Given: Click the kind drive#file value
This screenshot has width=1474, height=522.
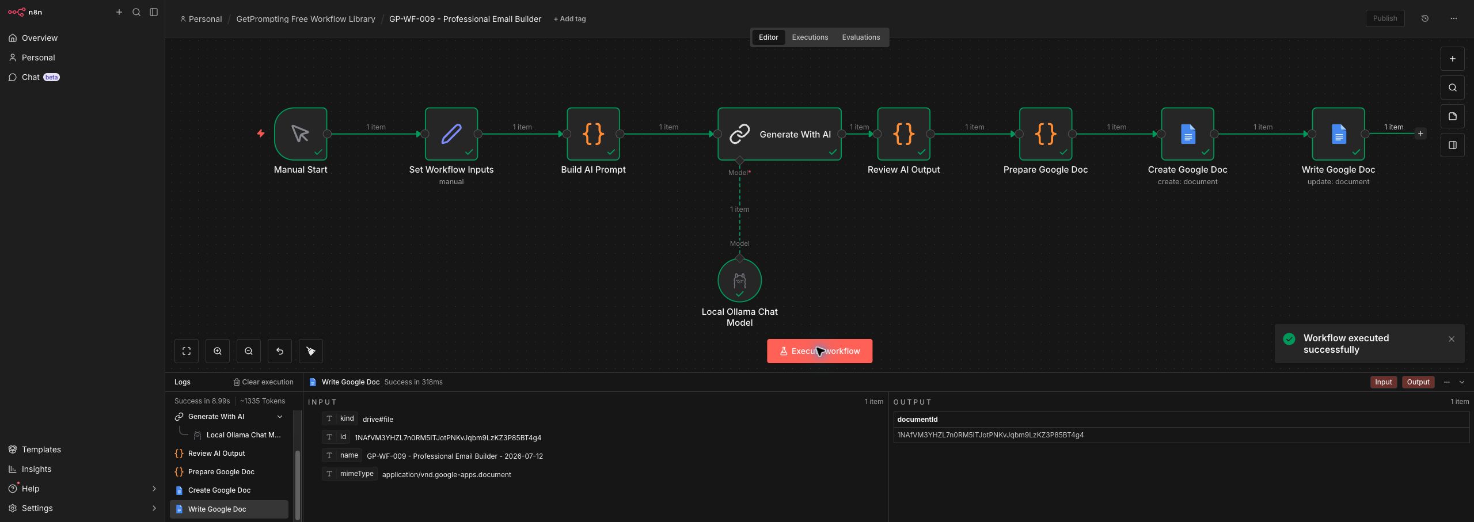Looking at the screenshot, I should pos(378,420).
